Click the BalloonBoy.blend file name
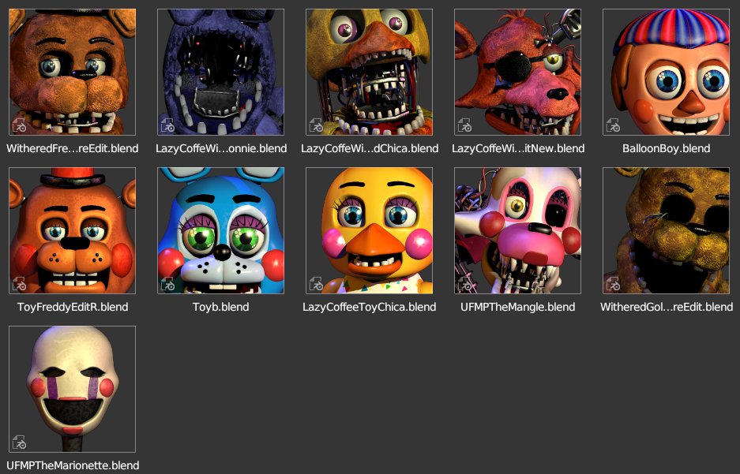Screen dimensions: 740x474 pyautogui.click(x=666, y=148)
